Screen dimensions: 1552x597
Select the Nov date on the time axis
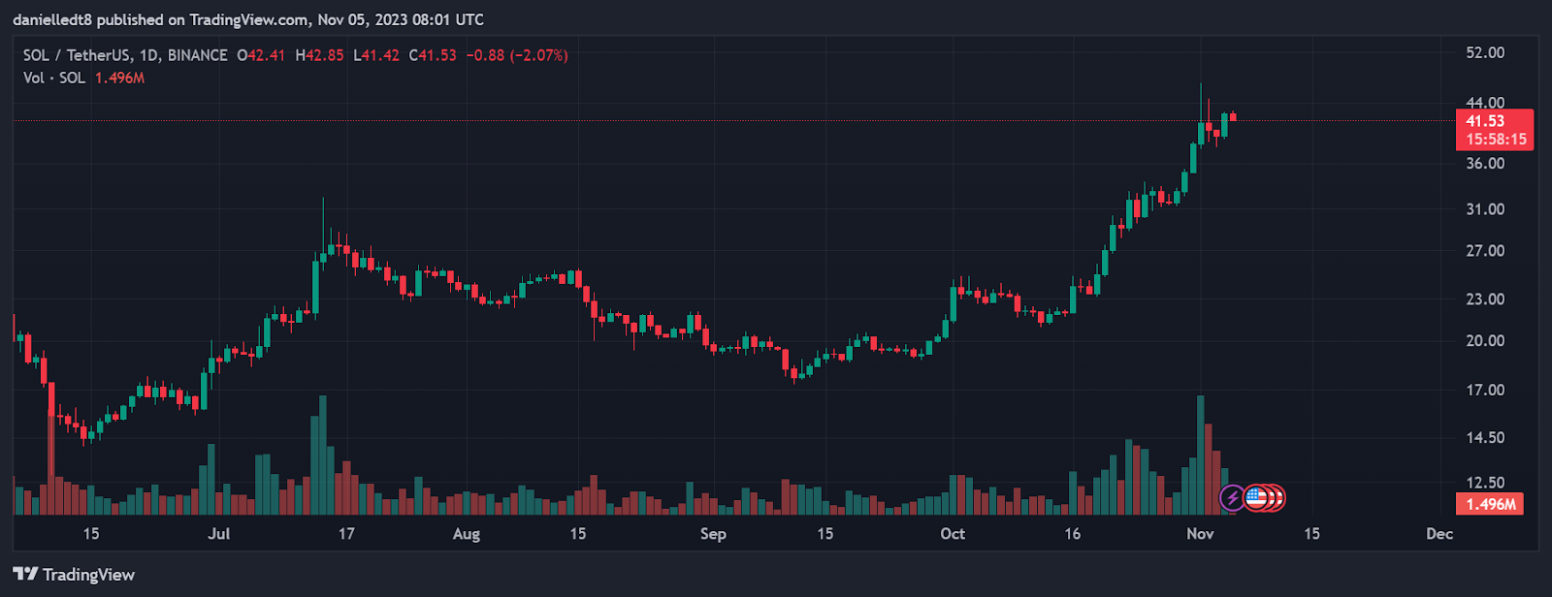click(1200, 534)
